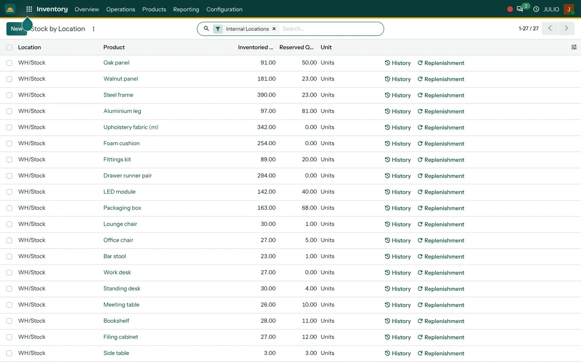Check the Side table row checkbox

9,353
